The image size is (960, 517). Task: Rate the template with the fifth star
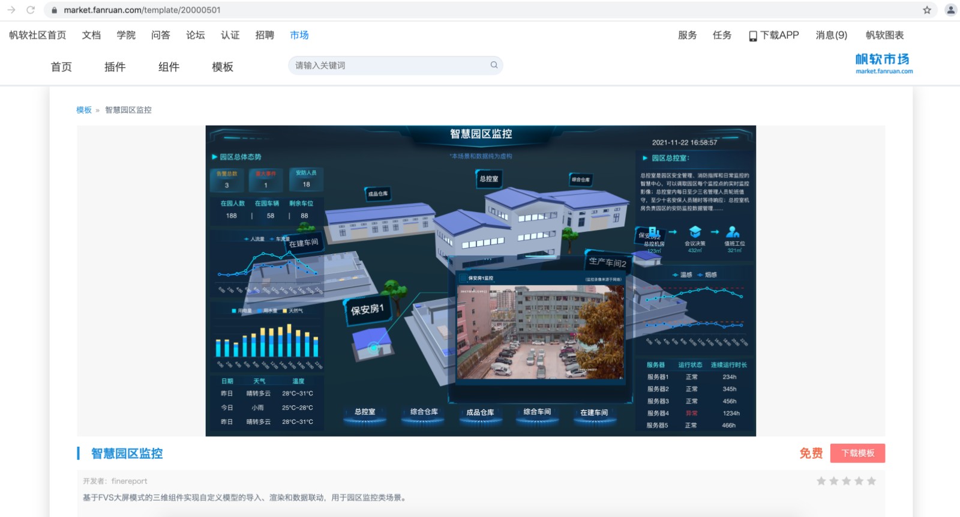871,481
